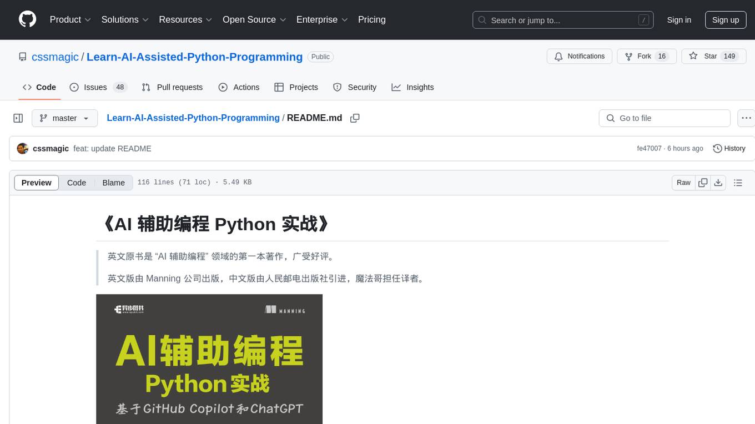Open the repository link in the breadcrumb
This screenshot has height=424, width=755.
click(193, 118)
